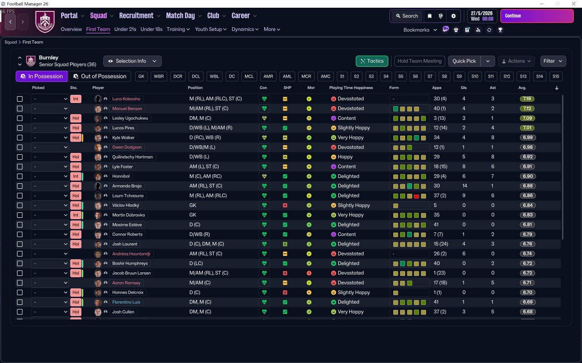Image resolution: width=582 pixels, height=363 pixels.
Task: Select Maxime Estève's row checkbox
Action: (20, 225)
